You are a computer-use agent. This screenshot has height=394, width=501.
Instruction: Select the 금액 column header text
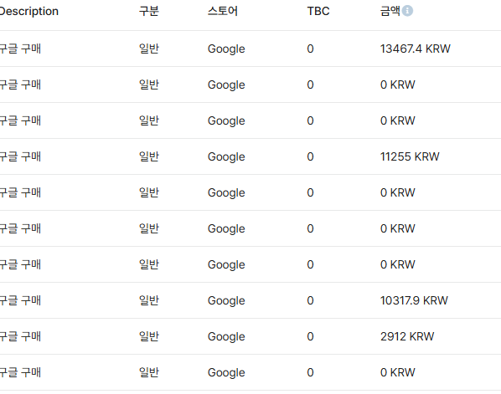coord(390,11)
